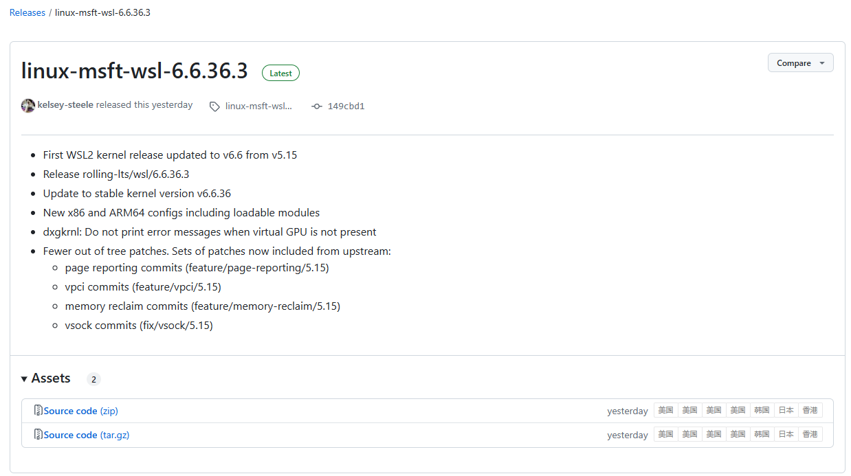Click the tag icon beside linux-msft-wsl…
851x476 pixels.
point(214,106)
